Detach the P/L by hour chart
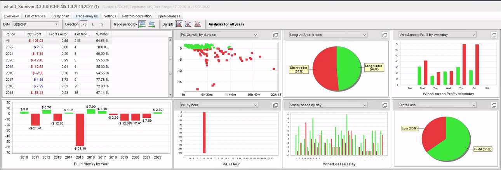501x170 pixels. 275,105
